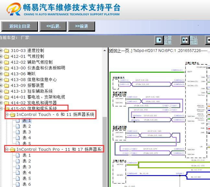
Task: Click document icon of 表 3 under InControl Touch Pro
Action: [x=18, y=167]
